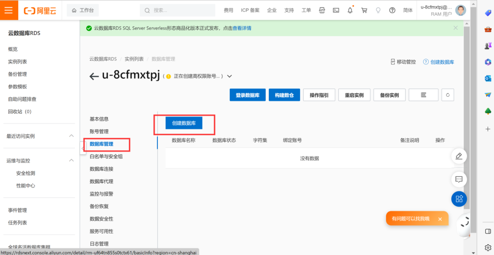The image size is (494, 255).
Task: Open 任务列表 in the sidebar
Action: (17, 223)
